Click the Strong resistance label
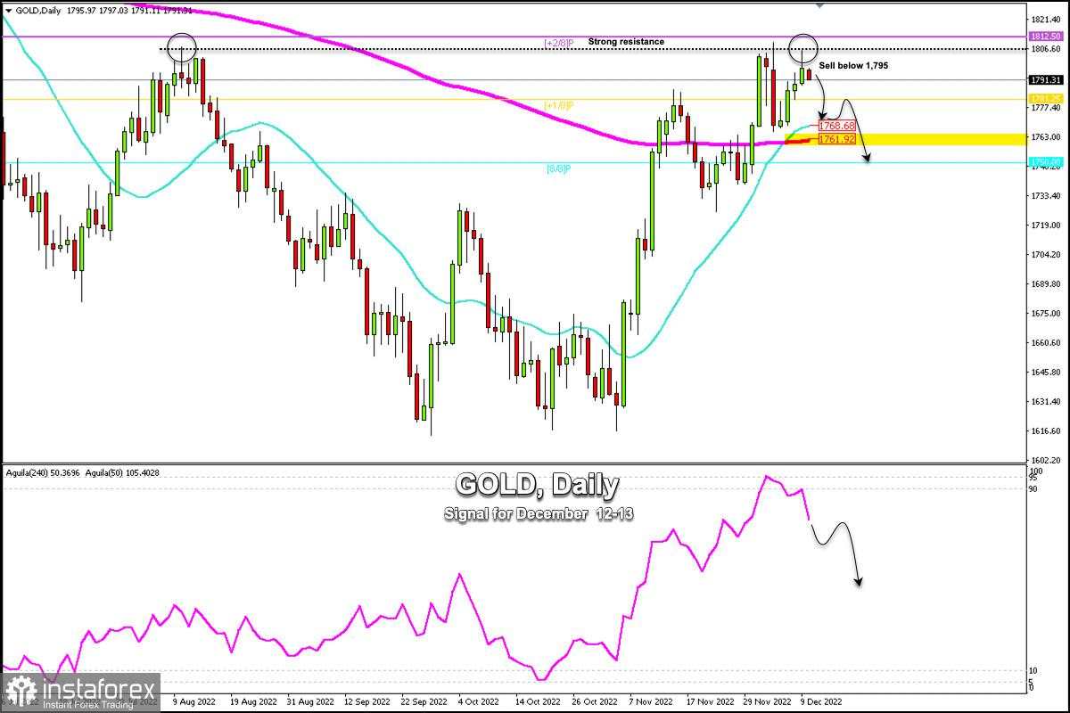Viewport: 1070px width, 713px height. [x=626, y=41]
